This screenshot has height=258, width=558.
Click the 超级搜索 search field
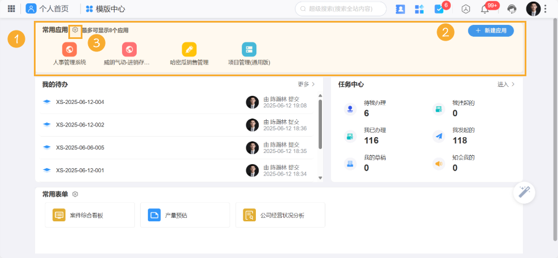point(341,9)
